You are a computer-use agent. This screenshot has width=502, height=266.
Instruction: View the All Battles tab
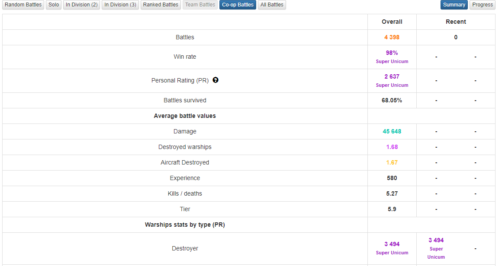tap(272, 5)
